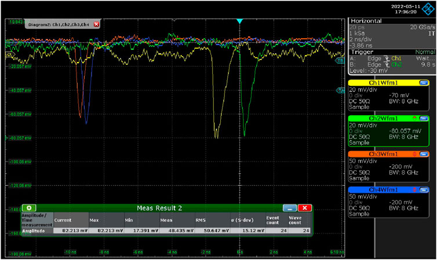Click the Ch4Wfm1 DC 50Ω coupling value
The image size is (437, 260).
pos(359,208)
